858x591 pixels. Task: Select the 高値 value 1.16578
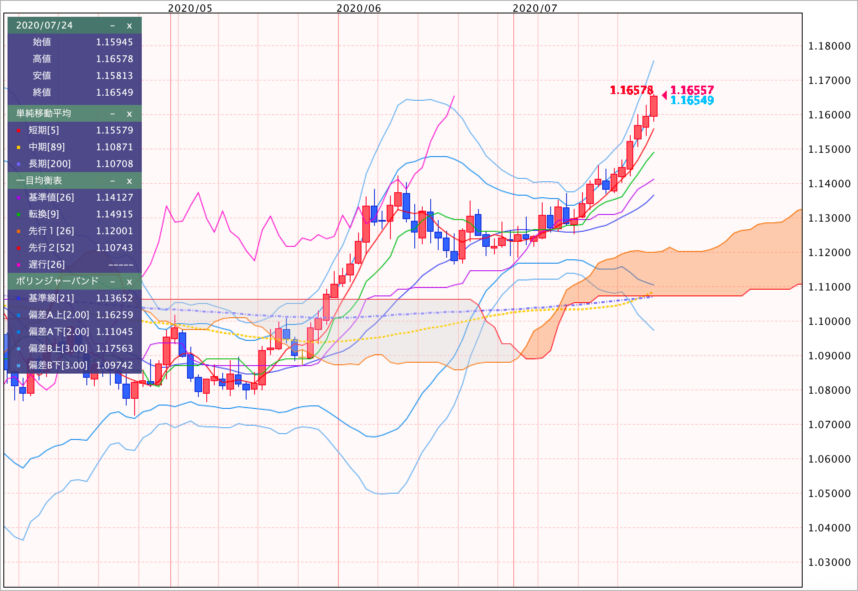114,59
